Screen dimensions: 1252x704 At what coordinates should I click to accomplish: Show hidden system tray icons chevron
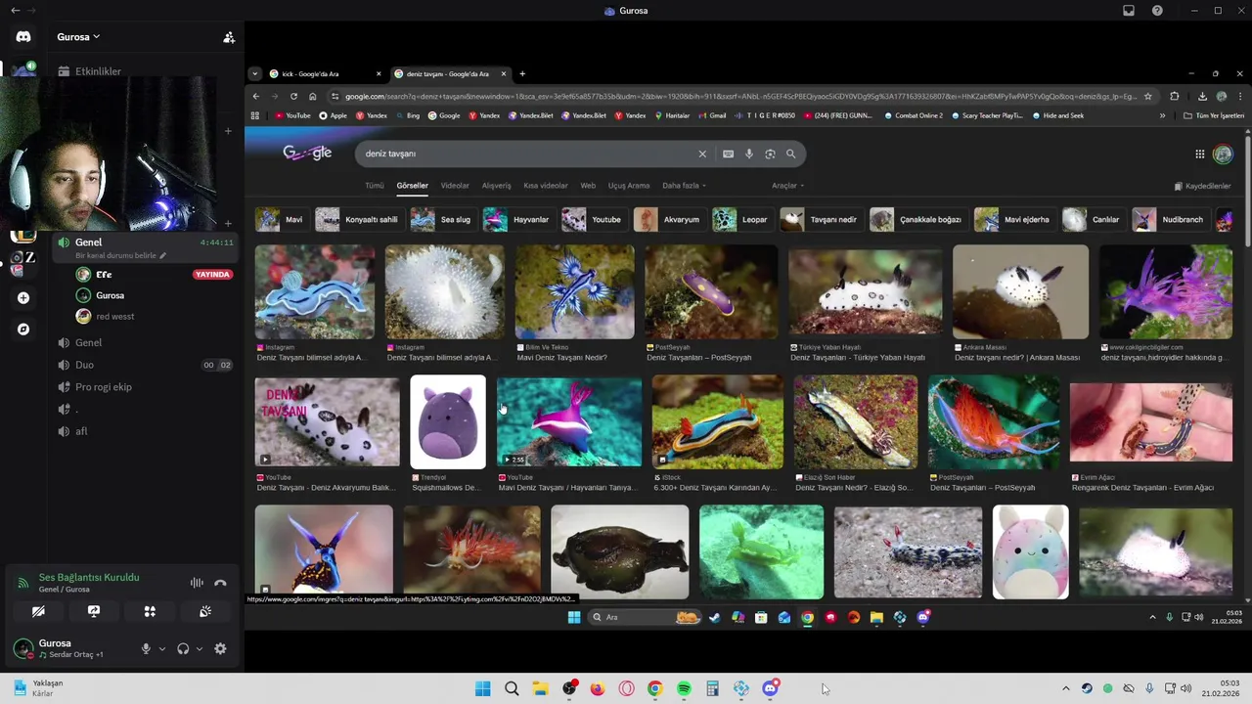coord(1066,688)
